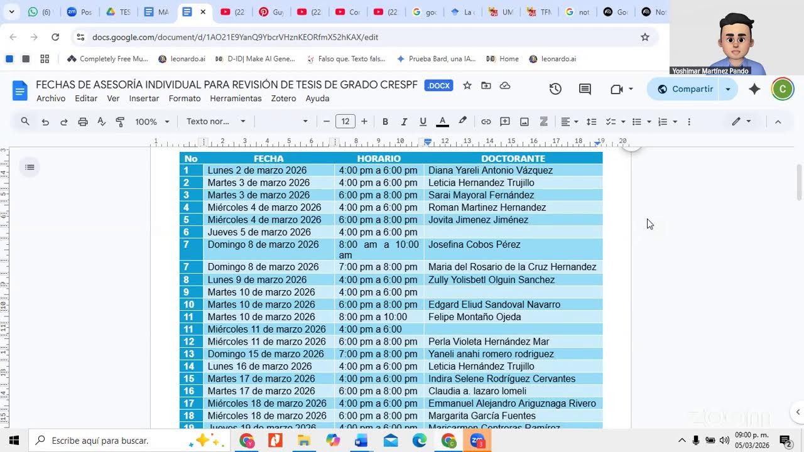The width and height of the screenshot is (804, 452).
Task: Activate the paint format tool
Action: pyautogui.click(x=121, y=122)
